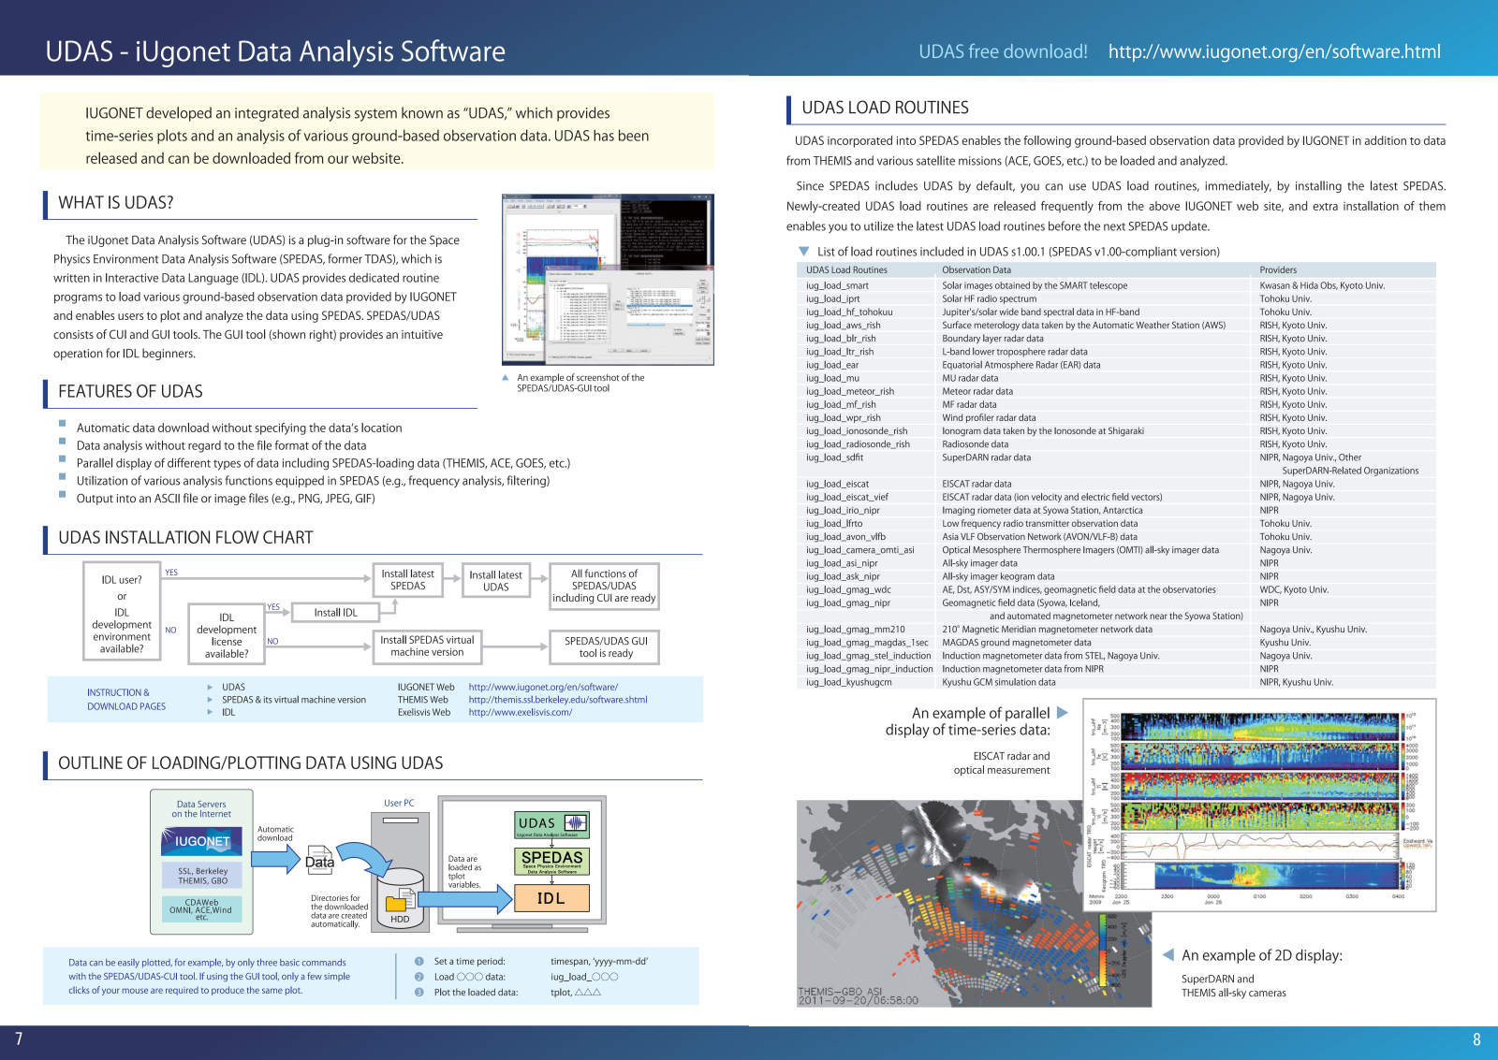Click the SuperDARN and THEMIS all-sky 2D image
The height and width of the screenshot is (1060, 1498).
974,904
